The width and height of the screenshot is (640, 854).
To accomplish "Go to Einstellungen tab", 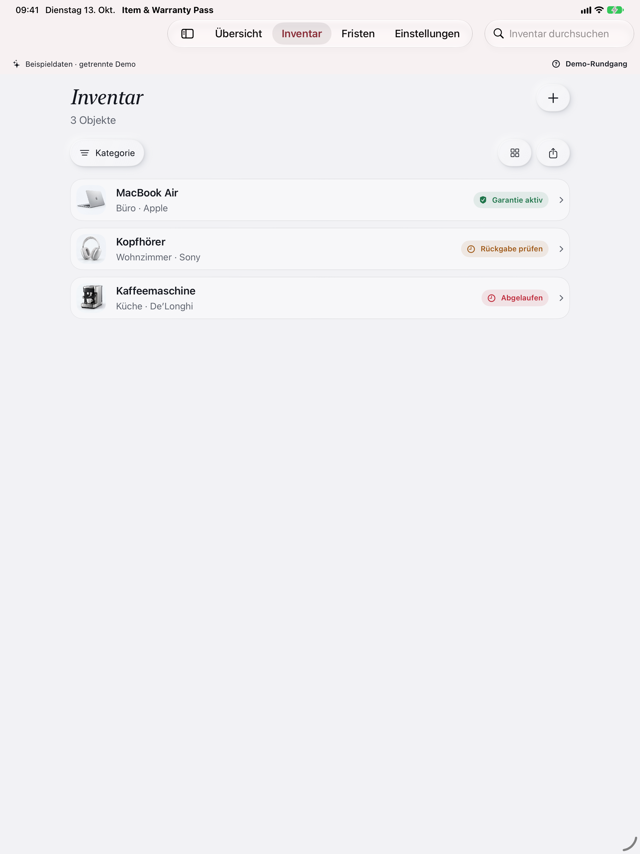I will (427, 34).
